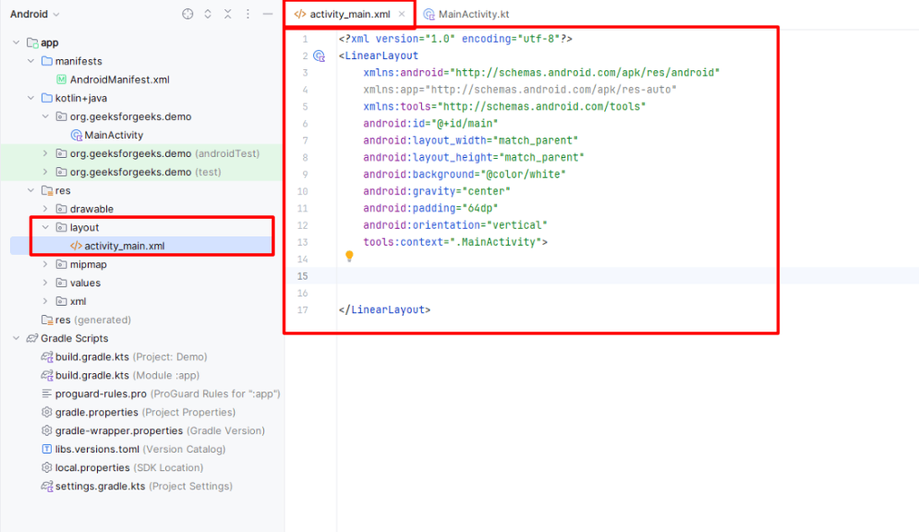Click the android:background="@color/white" line
The height and width of the screenshot is (532, 919).
pyautogui.click(x=465, y=175)
